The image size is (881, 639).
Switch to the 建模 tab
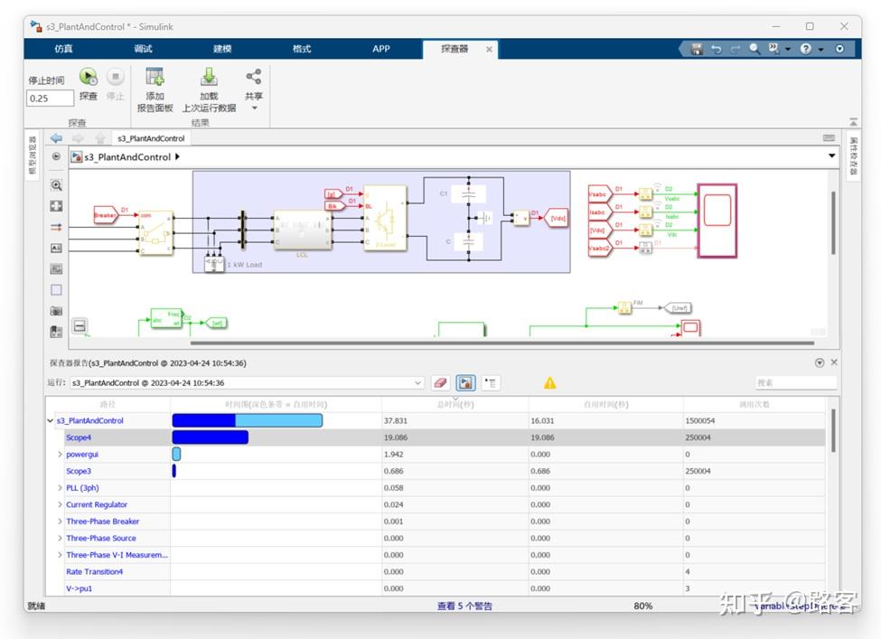tap(222, 49)
